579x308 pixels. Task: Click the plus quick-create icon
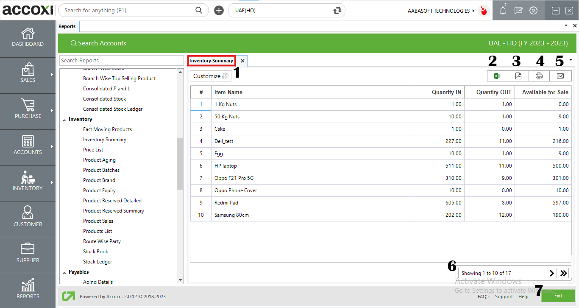point(219,11)
